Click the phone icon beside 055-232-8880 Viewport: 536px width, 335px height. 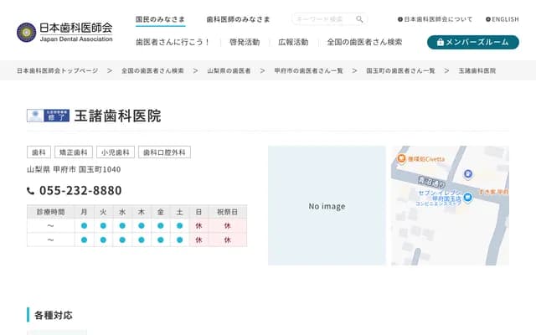tap(31, 191)
